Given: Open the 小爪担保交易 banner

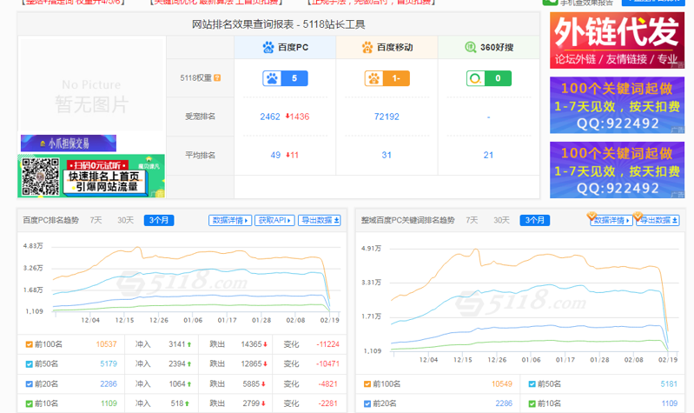Looking at the screenshot, I should pyautogui.click(x=68, y=143).
